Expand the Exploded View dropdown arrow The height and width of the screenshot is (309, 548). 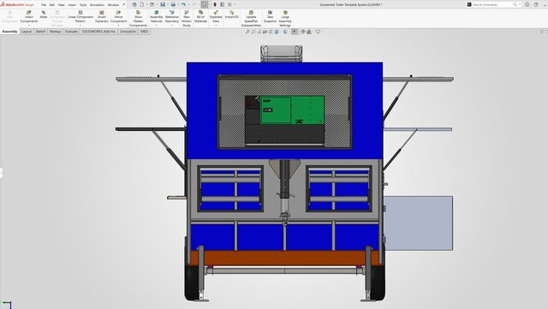point(216,25)
